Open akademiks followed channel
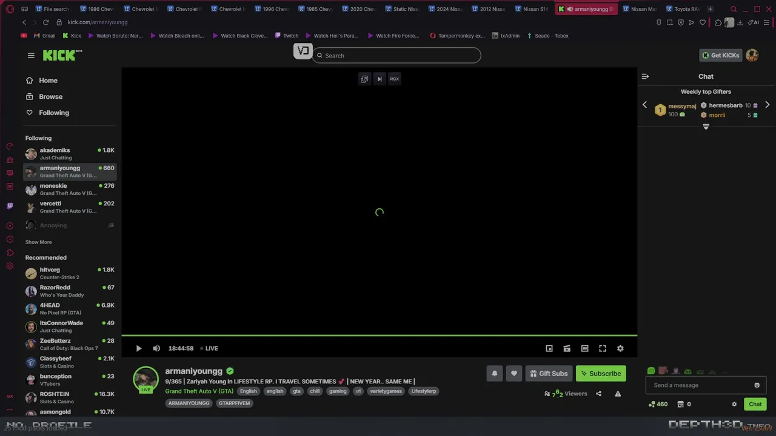 tap(70, 154)
